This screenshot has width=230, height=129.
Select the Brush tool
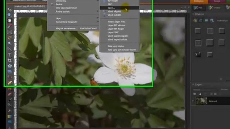tap(10, 100)
